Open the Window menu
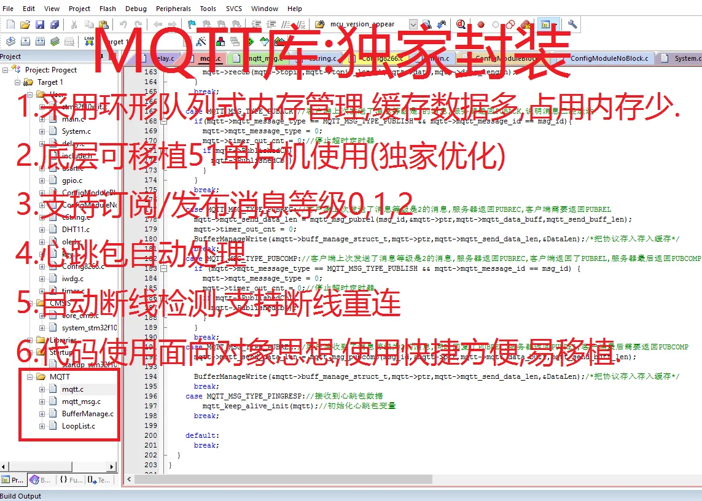 (265, 9)
